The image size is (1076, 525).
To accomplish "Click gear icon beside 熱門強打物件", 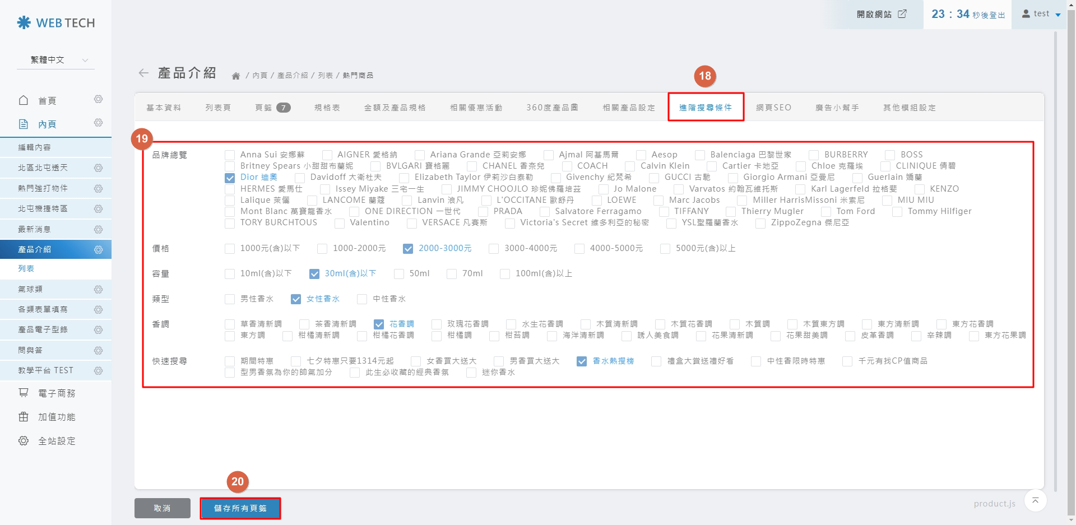I will (x=98, y=188).
